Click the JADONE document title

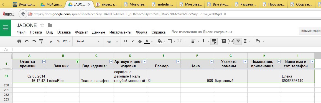27,25
